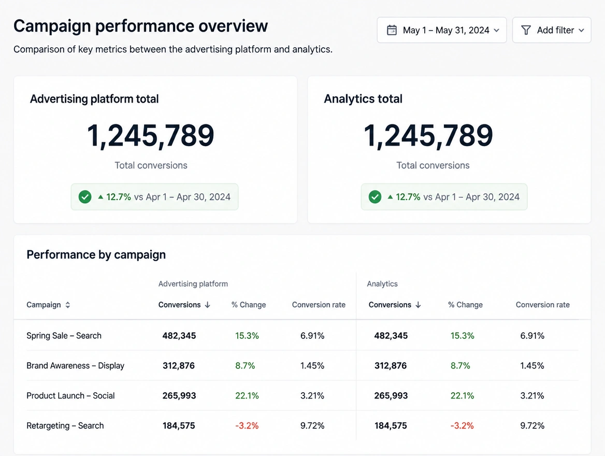Viewport: 605px width, 456px height.
Task: Click the down arrow next to Analytics Conversions header
Action: [418, 305]
